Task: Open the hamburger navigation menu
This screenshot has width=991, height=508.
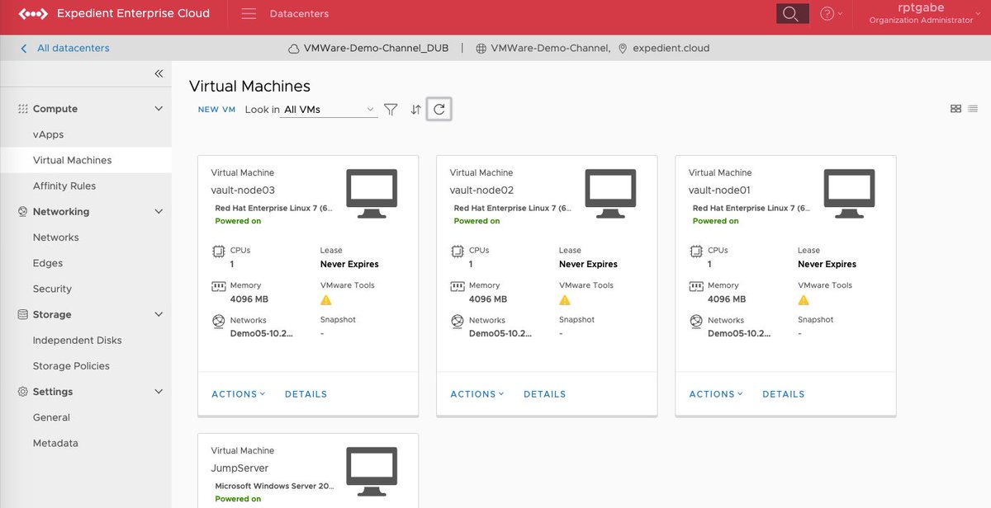Action: [x=249, y=14]
